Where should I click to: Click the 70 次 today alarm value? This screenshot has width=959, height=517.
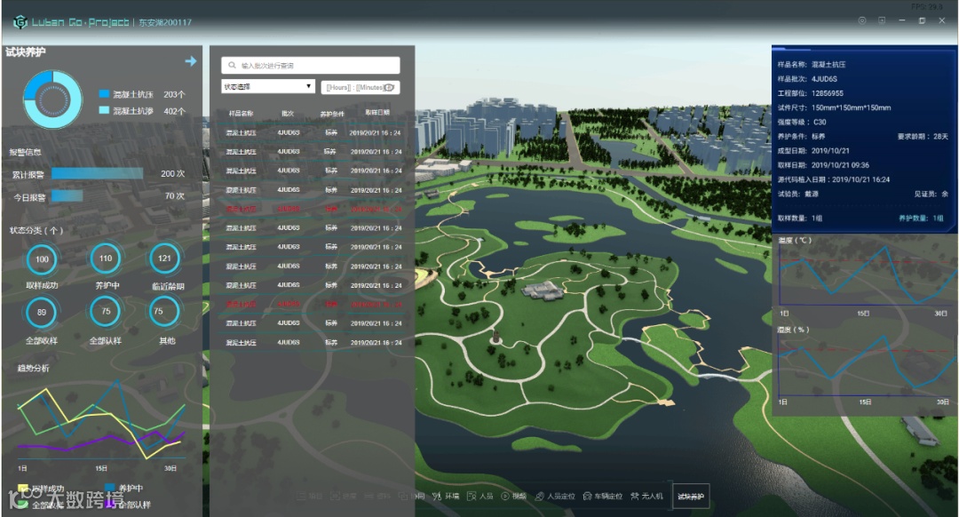point(174,195)
